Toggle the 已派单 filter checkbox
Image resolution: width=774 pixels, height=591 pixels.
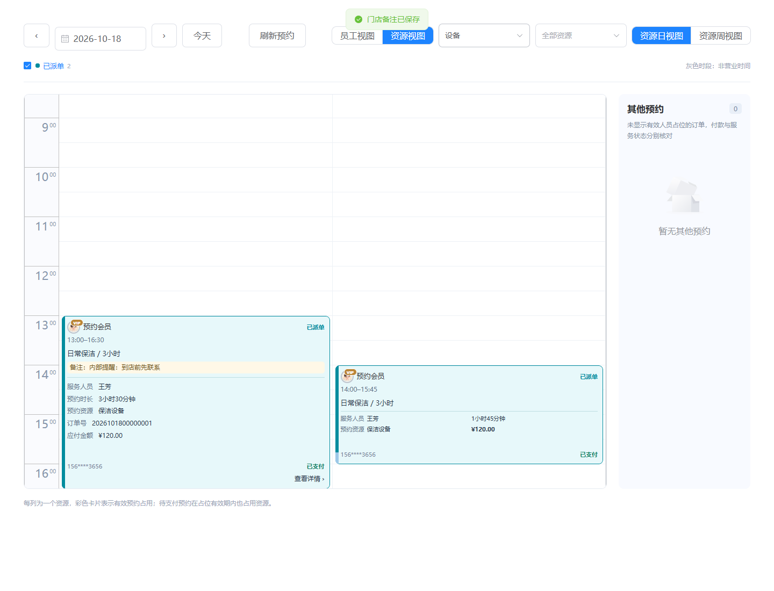(27, 66)
